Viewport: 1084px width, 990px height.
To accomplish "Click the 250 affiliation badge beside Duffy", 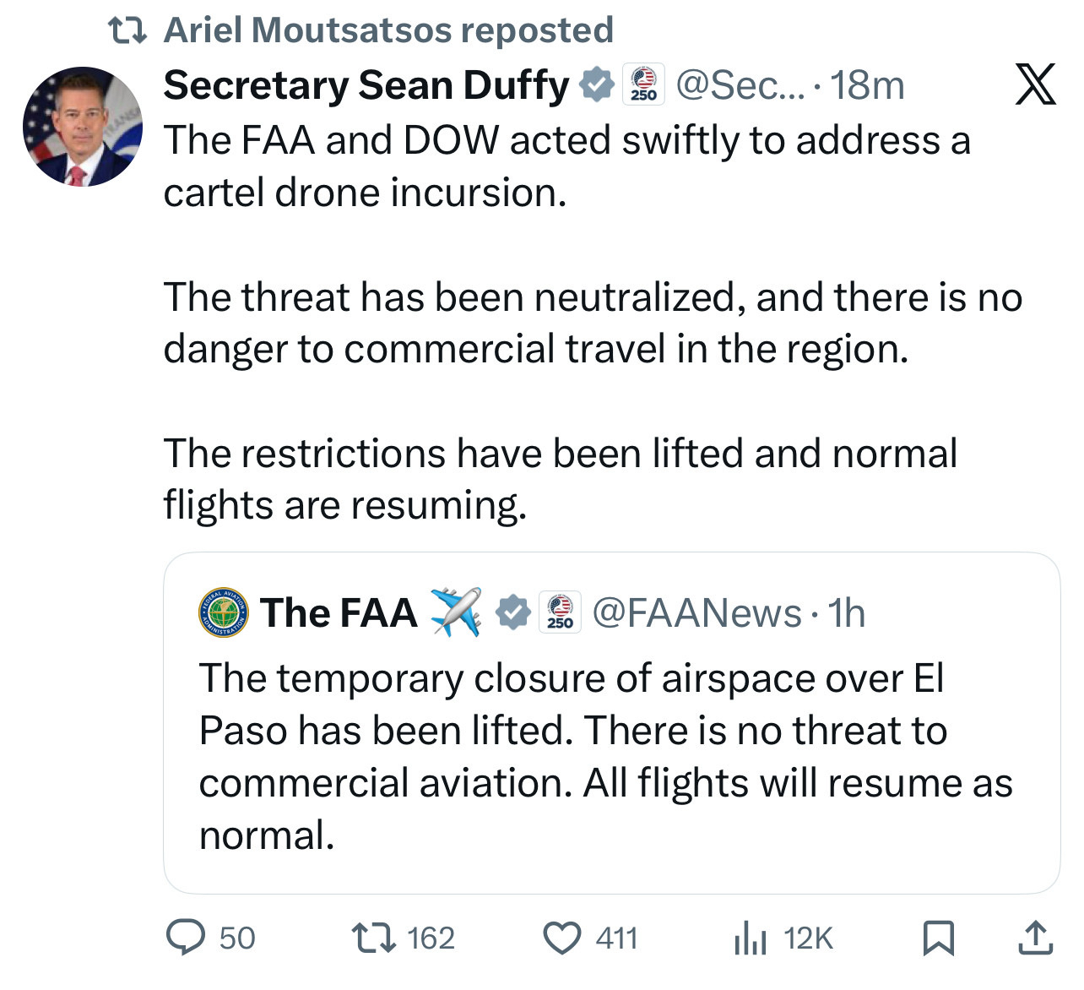I will 643,85.
